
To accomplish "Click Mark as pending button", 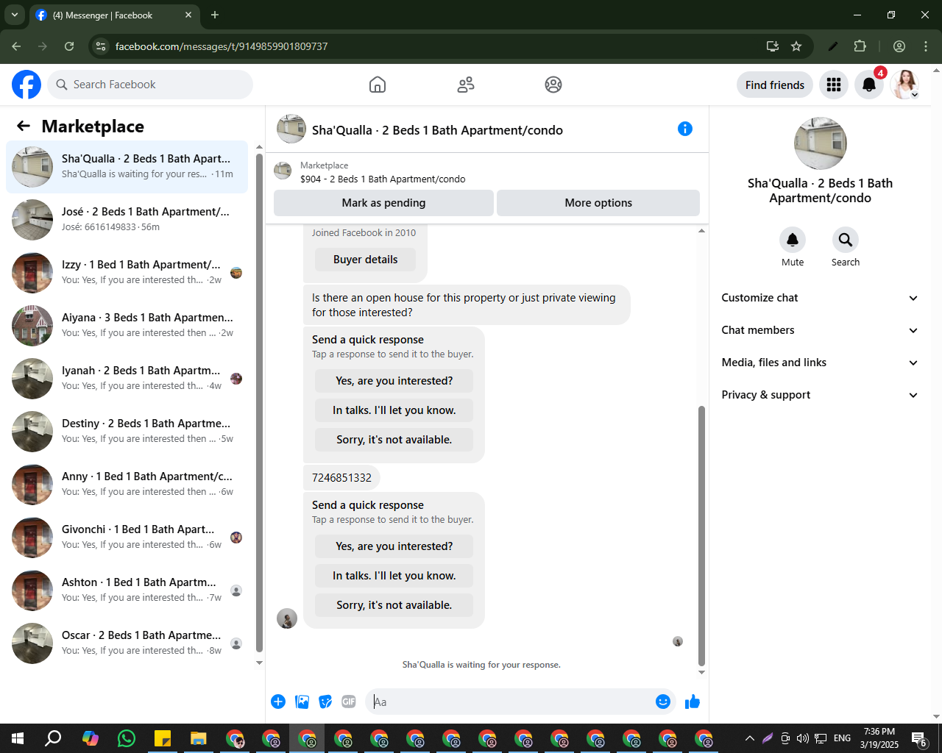I will pos(383,203).
